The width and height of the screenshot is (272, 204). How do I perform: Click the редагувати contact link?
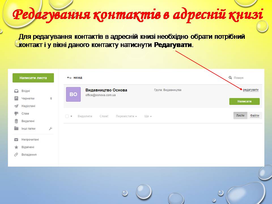coord(251,90)
